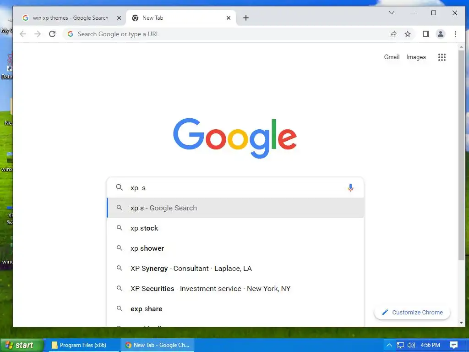Click the Google logo
The image size is (469, 352).
point(235,137)
